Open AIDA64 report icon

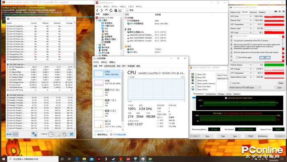(x=127, y=10)
